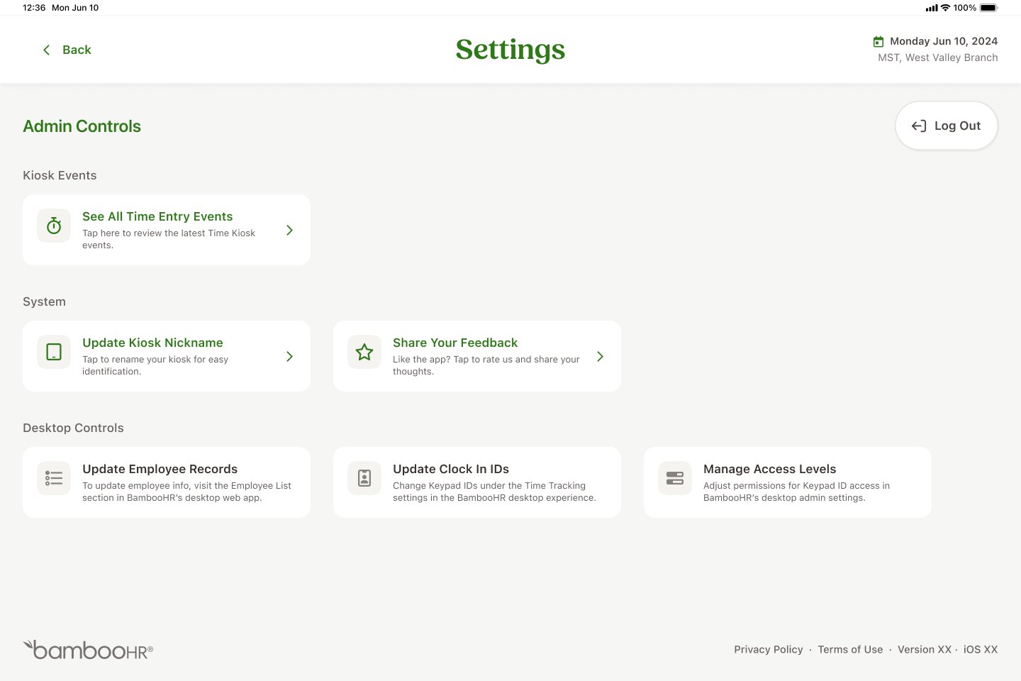Tap the toggle-style icon for Manage Access Levels
This screenshot has height=681, width=1021.
675,478
